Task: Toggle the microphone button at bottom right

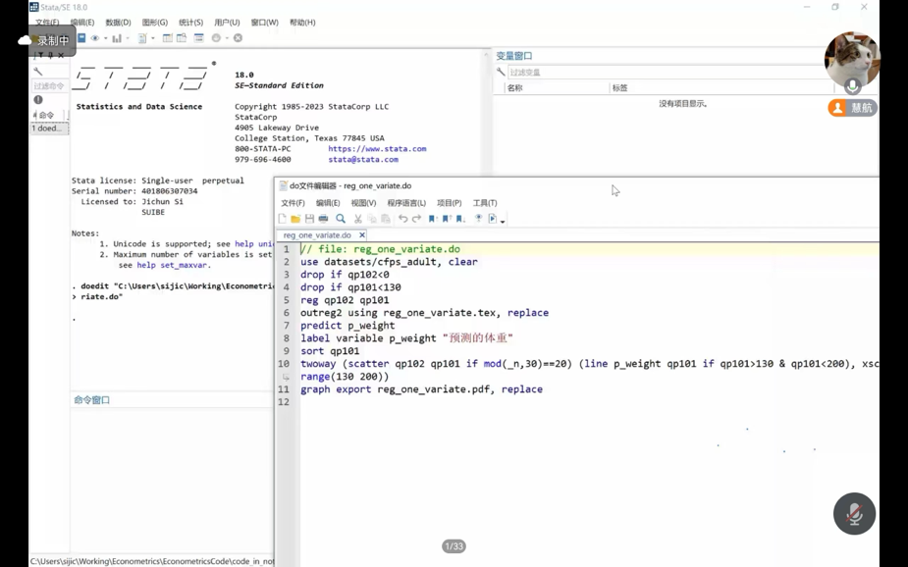Action: tap(853, 513)
